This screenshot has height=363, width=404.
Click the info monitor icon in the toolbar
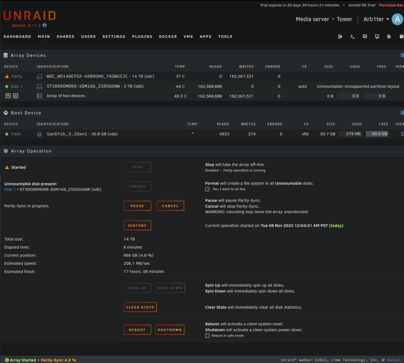(x=377, y=37)
